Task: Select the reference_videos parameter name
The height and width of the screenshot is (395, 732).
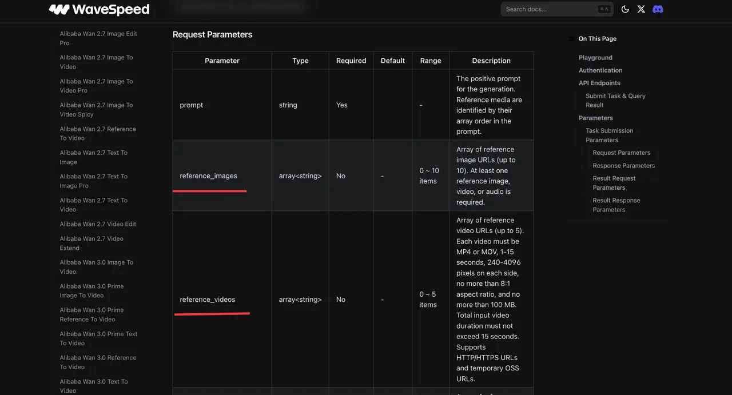Action: click(x=208, y=300)
